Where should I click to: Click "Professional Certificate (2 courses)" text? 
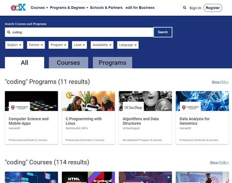pos(28,140)
